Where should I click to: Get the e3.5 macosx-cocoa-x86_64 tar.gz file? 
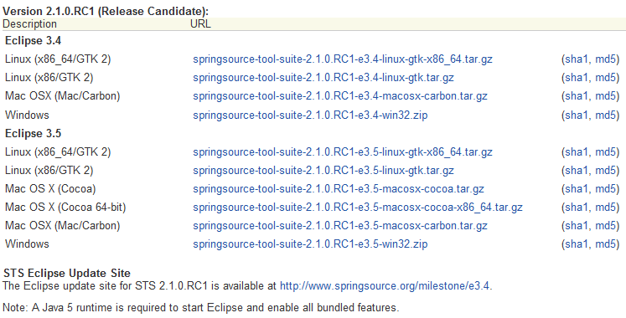point(358,208)
